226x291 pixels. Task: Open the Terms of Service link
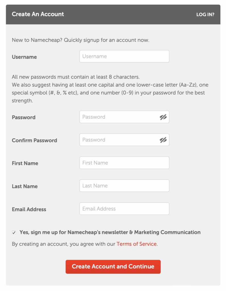click(137, 244)
